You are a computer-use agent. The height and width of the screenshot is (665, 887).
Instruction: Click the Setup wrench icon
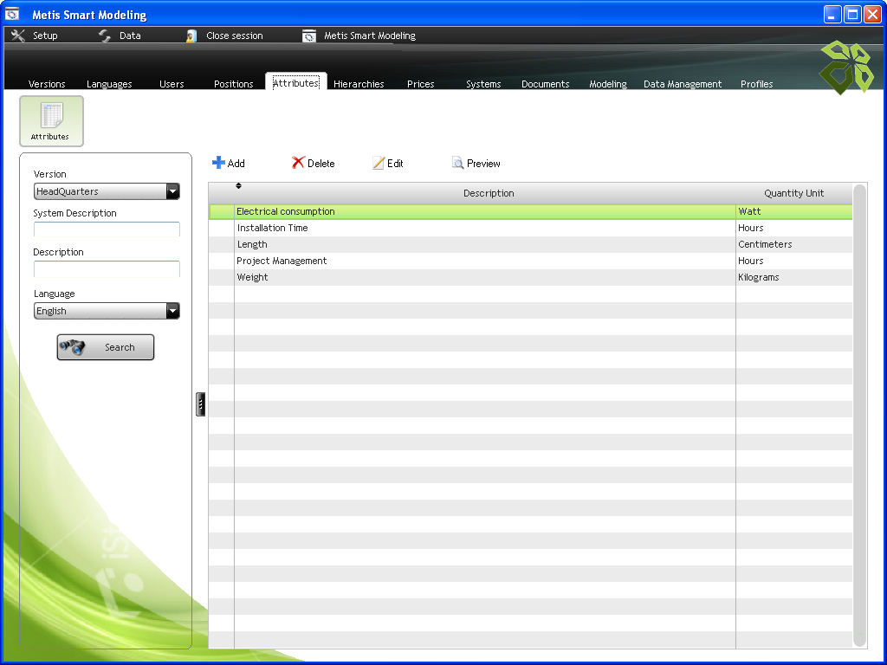18,36
